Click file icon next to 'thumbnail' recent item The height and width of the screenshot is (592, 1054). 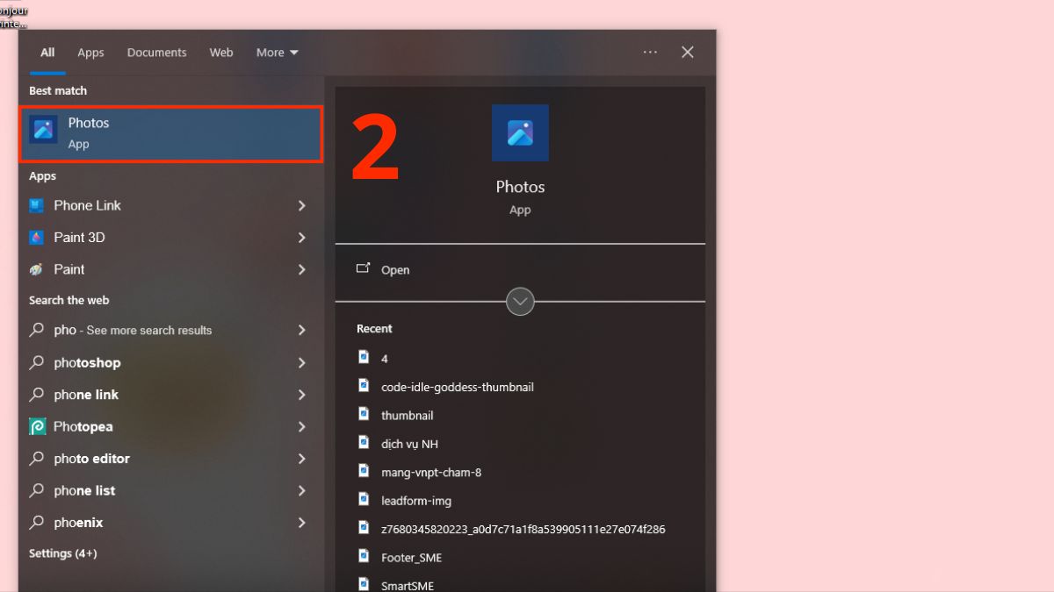click(x=364, y=414)
